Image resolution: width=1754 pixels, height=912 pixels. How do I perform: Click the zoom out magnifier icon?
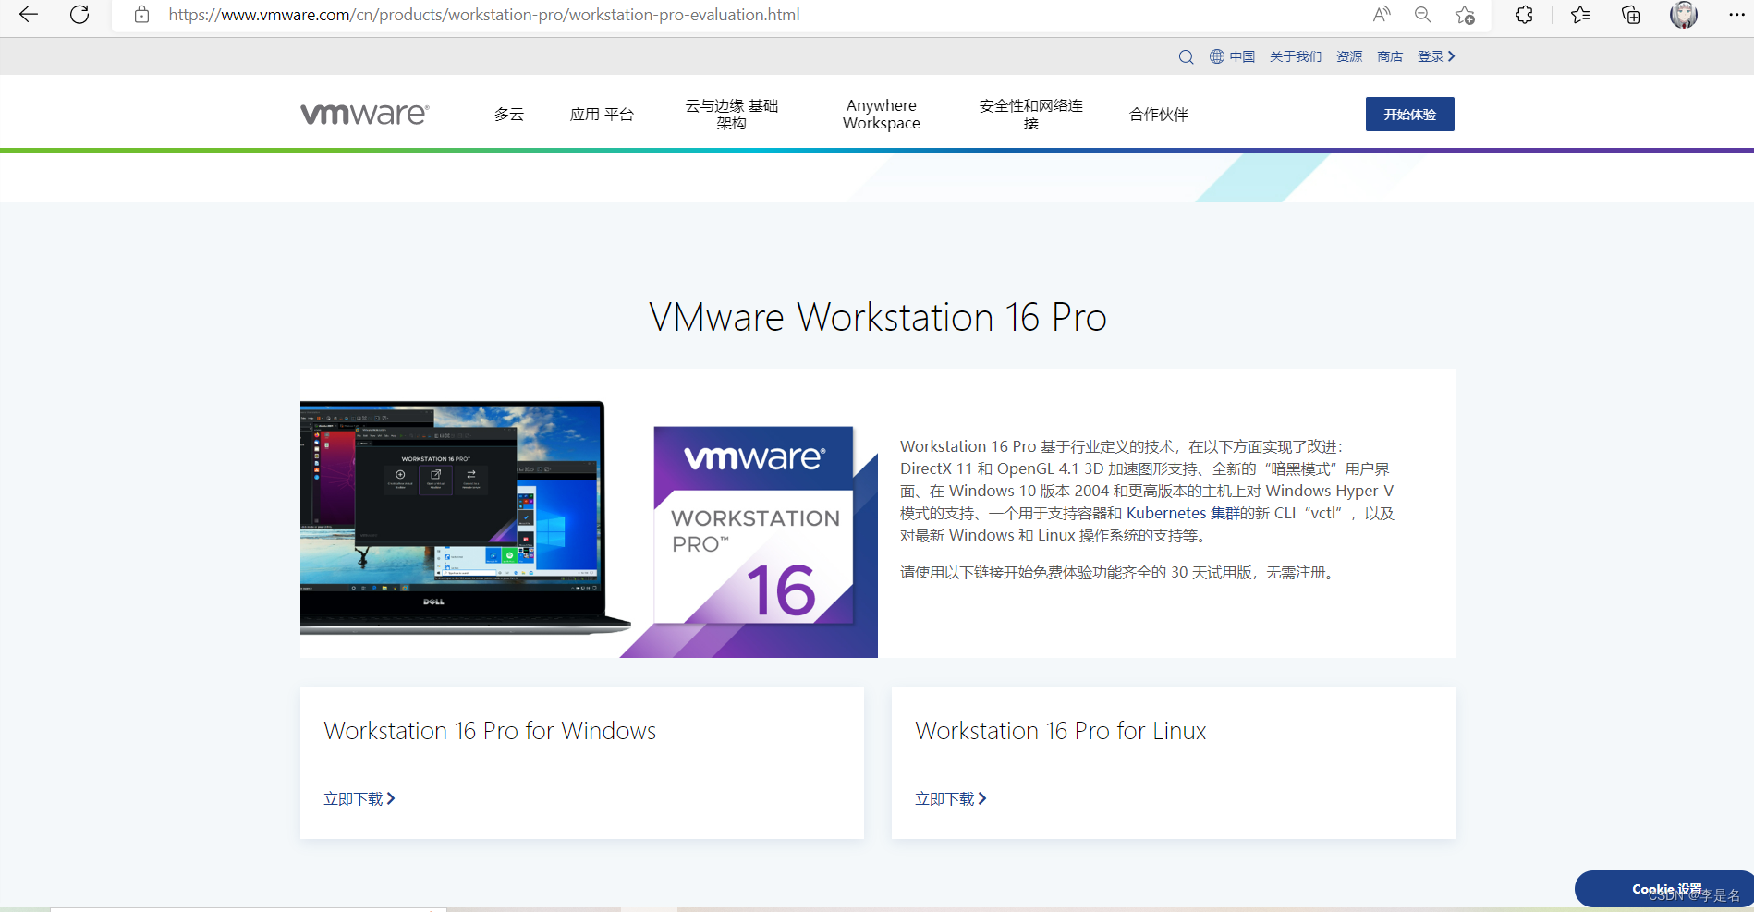coord(1423,14)
